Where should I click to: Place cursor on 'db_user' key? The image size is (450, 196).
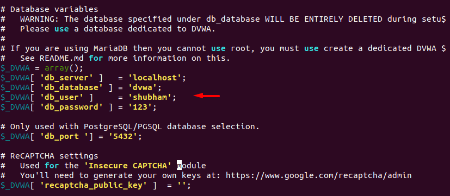coord(61,97)
